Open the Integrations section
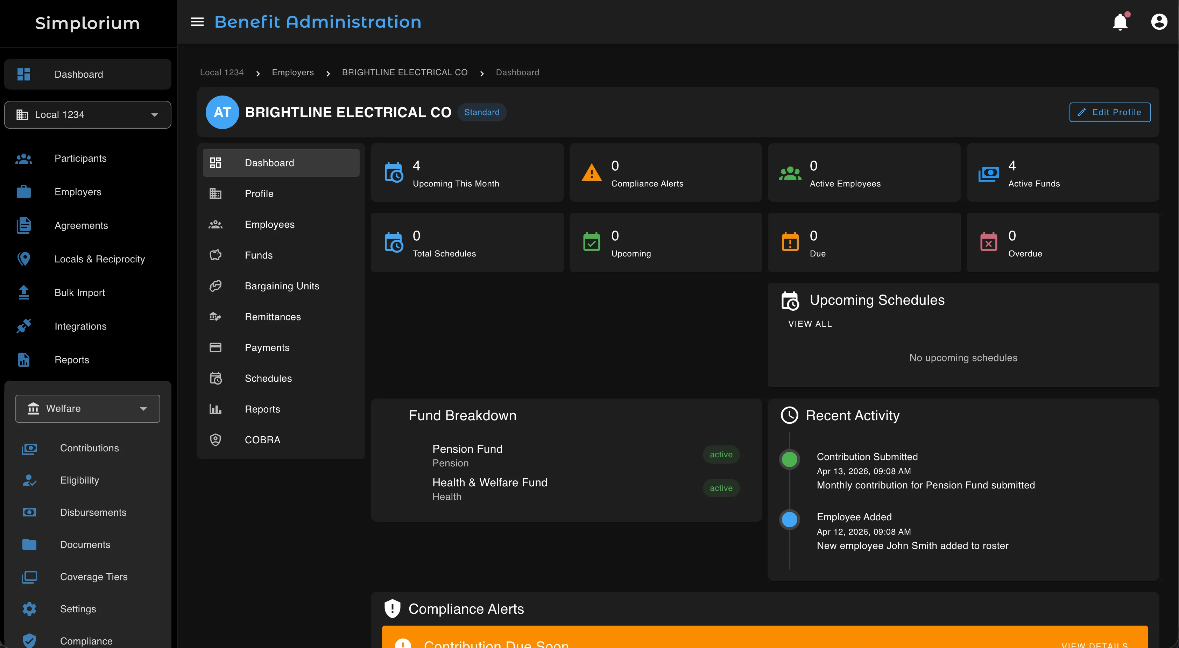 (x=80, y=326)
